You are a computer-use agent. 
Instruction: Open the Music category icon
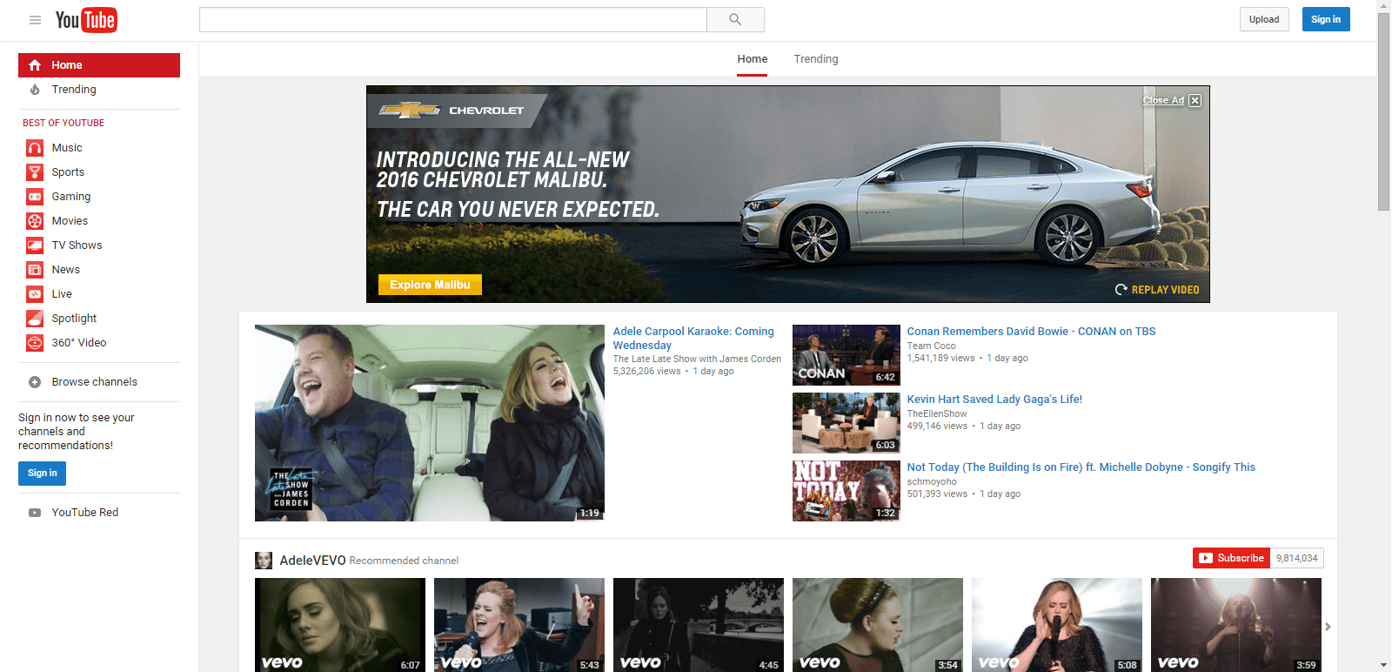pyautogui.click(x=35, y=148)
